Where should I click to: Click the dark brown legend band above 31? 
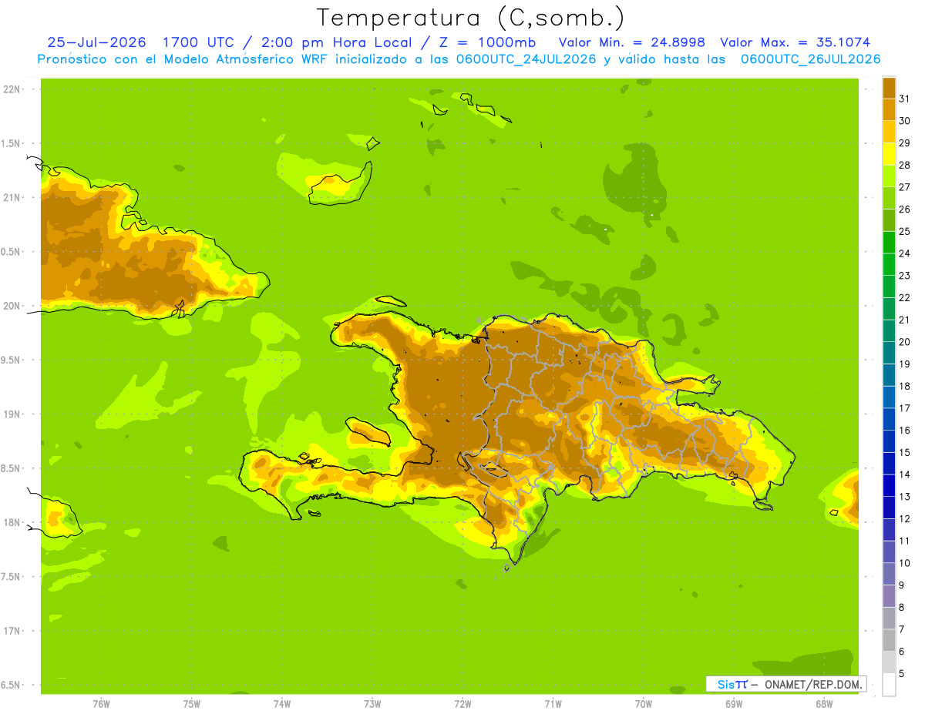(889, 88)
